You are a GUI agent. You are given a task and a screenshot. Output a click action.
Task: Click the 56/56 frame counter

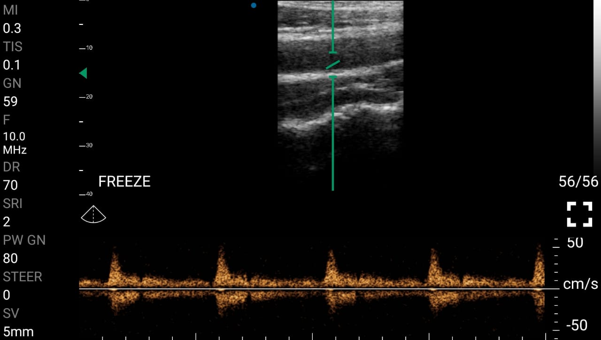click(x=578, y=182)
